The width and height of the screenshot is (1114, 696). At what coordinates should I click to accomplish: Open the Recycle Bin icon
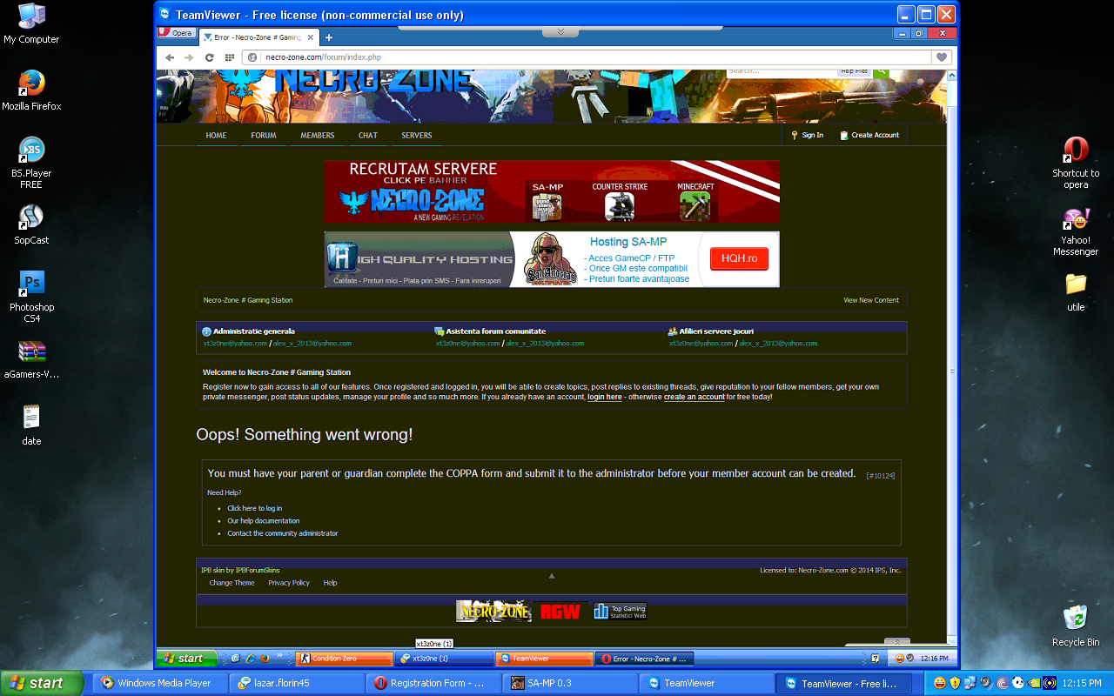[x=1076, y=626]
